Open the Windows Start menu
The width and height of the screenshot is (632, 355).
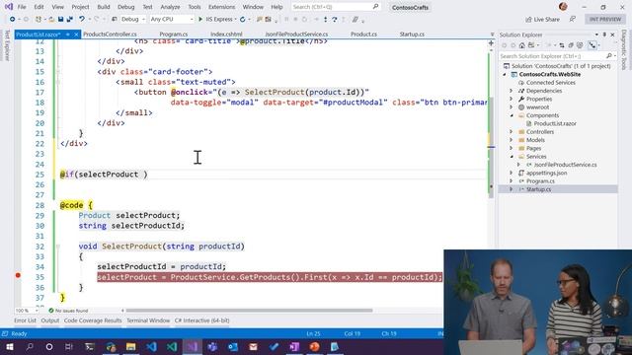(10, 346)
